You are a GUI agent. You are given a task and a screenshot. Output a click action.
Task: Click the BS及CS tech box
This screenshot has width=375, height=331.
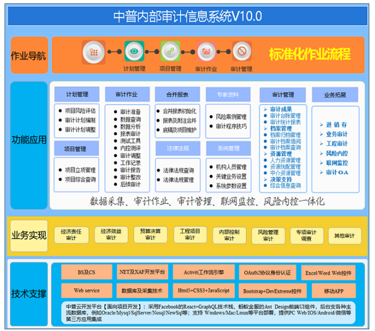point(86,272)
